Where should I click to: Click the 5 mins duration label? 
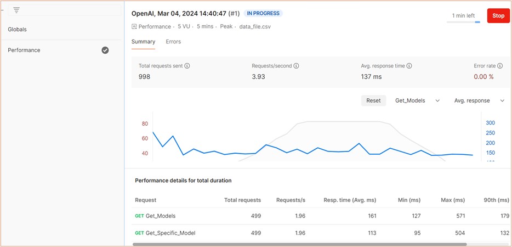pyautogui.click(x=204, y=26)
